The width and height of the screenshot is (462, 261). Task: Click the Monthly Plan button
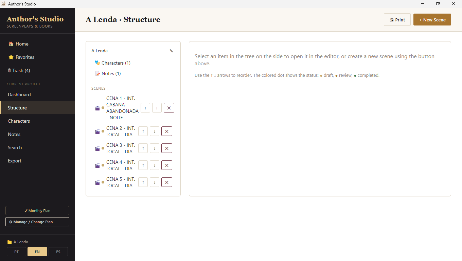(37, 211)
